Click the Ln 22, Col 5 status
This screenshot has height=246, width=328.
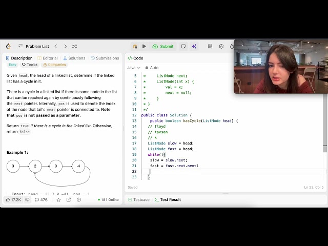(314, 187)
